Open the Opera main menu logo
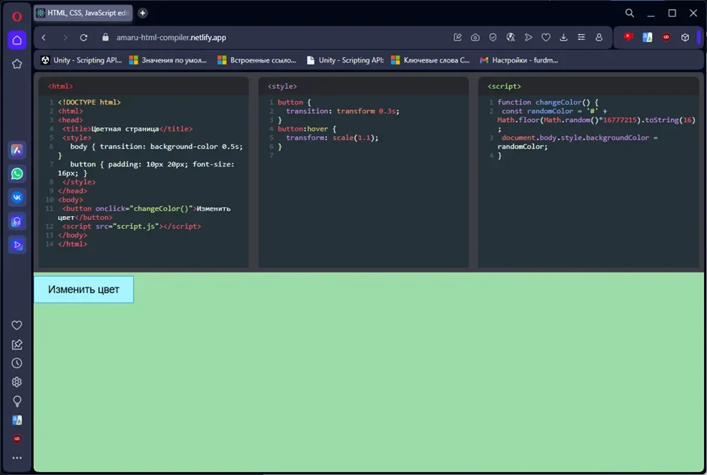 (x=17, y=17)
